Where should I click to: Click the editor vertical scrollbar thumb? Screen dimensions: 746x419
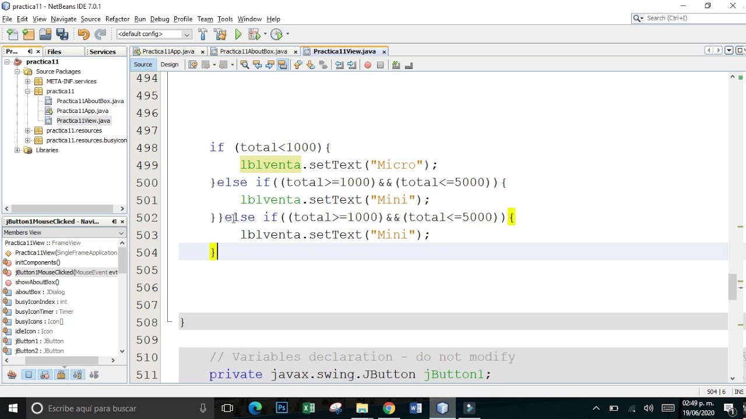(x=733, y=286)
